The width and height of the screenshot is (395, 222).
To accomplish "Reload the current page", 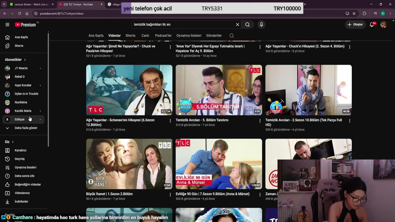I will point(19,14).
